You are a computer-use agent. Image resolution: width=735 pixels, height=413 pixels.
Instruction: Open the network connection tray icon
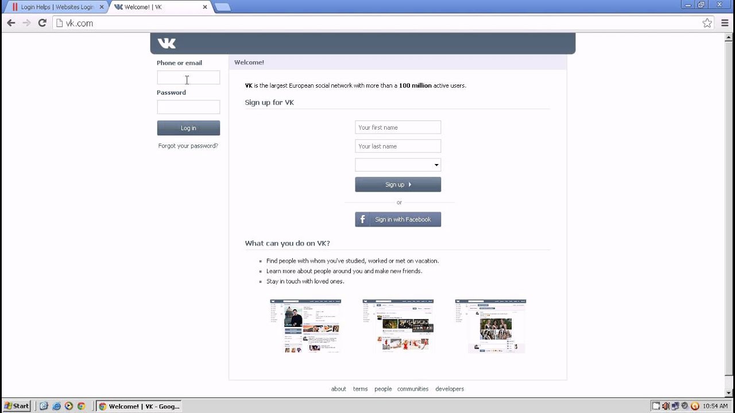pos(675,406)
